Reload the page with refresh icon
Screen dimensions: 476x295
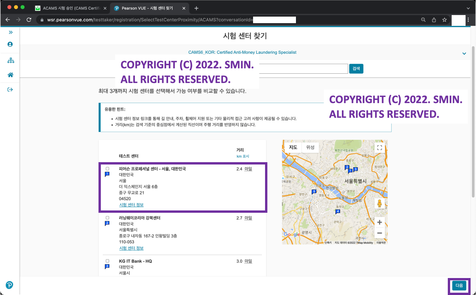[29, 20]
